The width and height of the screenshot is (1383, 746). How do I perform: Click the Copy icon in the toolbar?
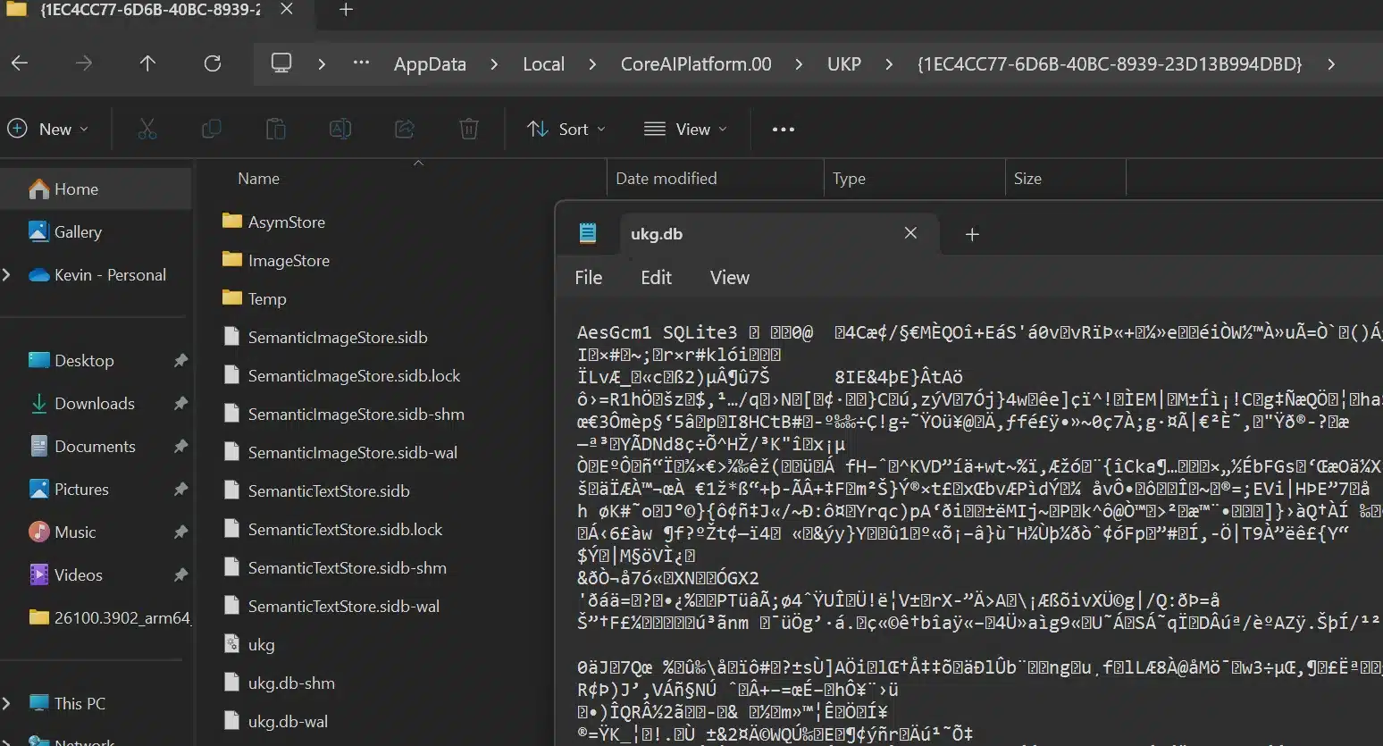[212, 129]
